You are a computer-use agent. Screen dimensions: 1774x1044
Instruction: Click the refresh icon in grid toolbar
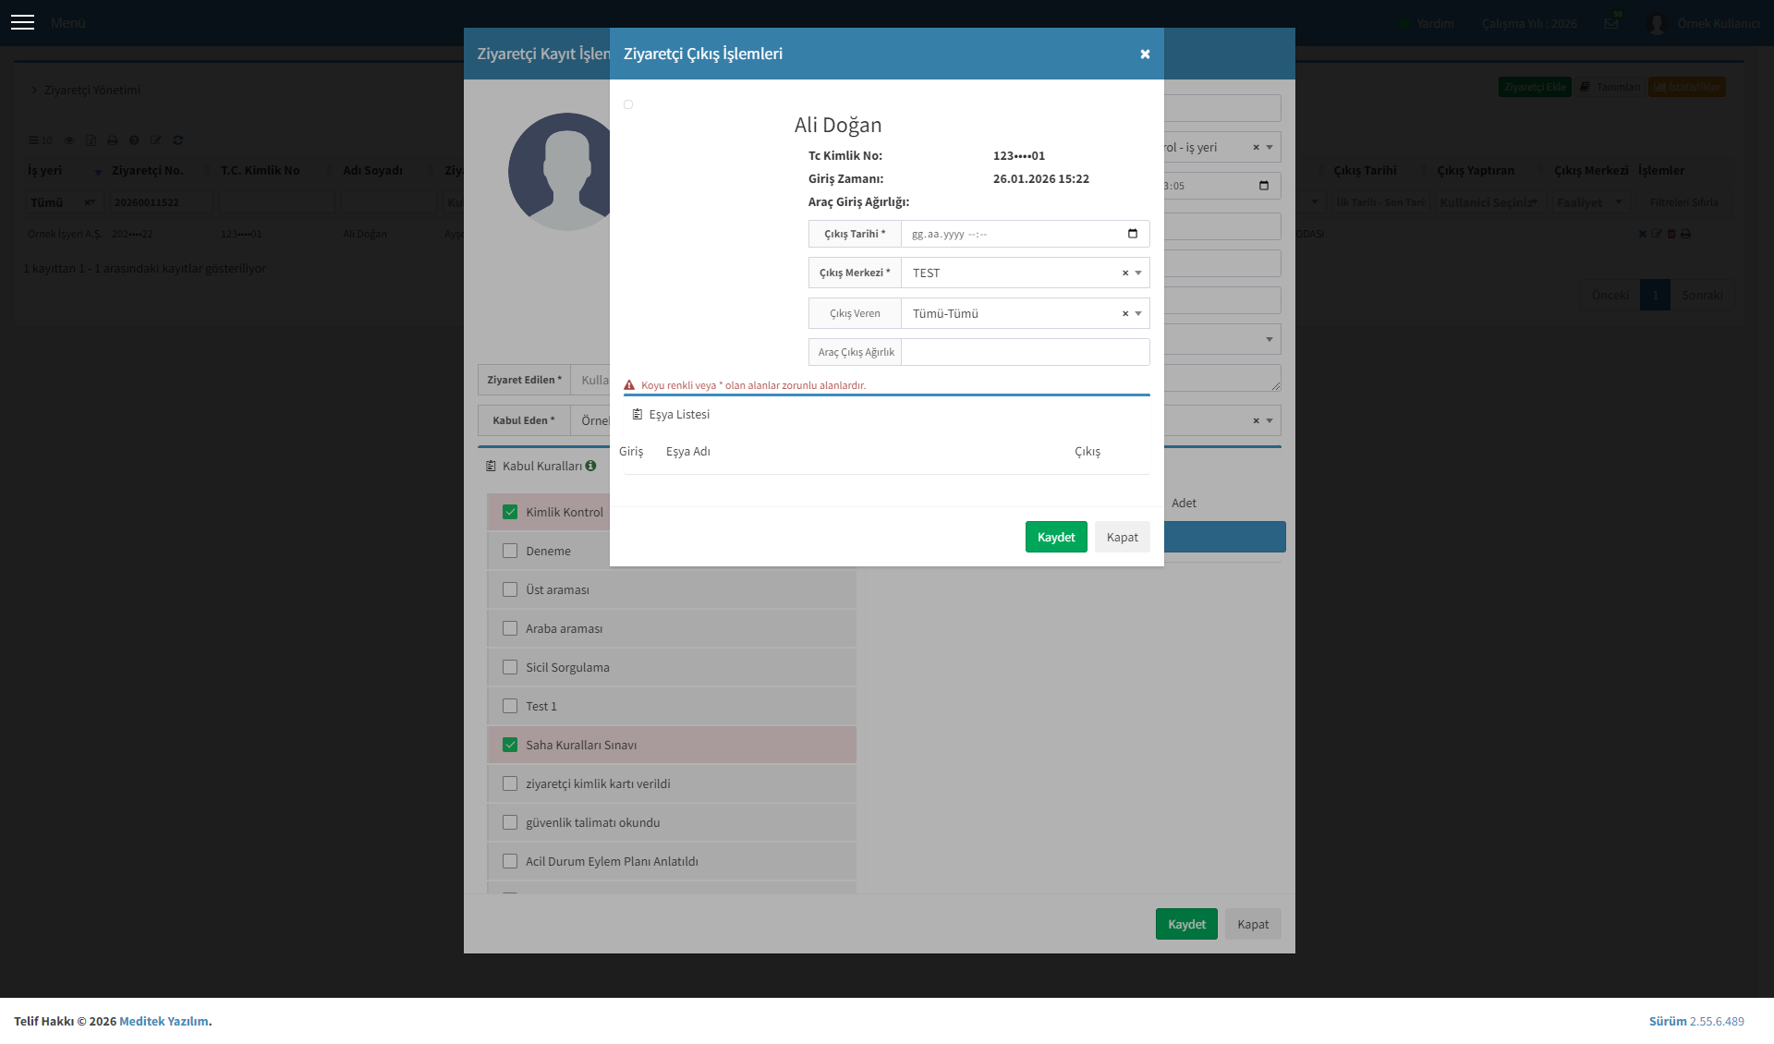coord(178,140)
